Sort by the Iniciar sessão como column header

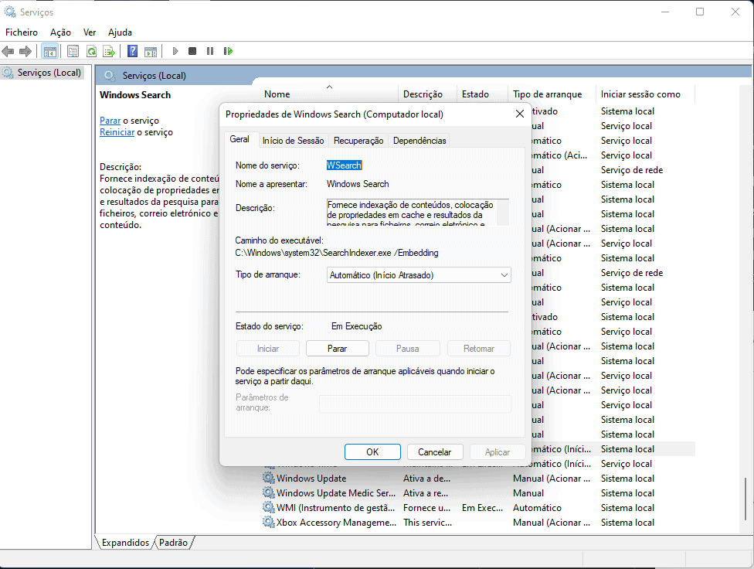click(x=645, y=94)
